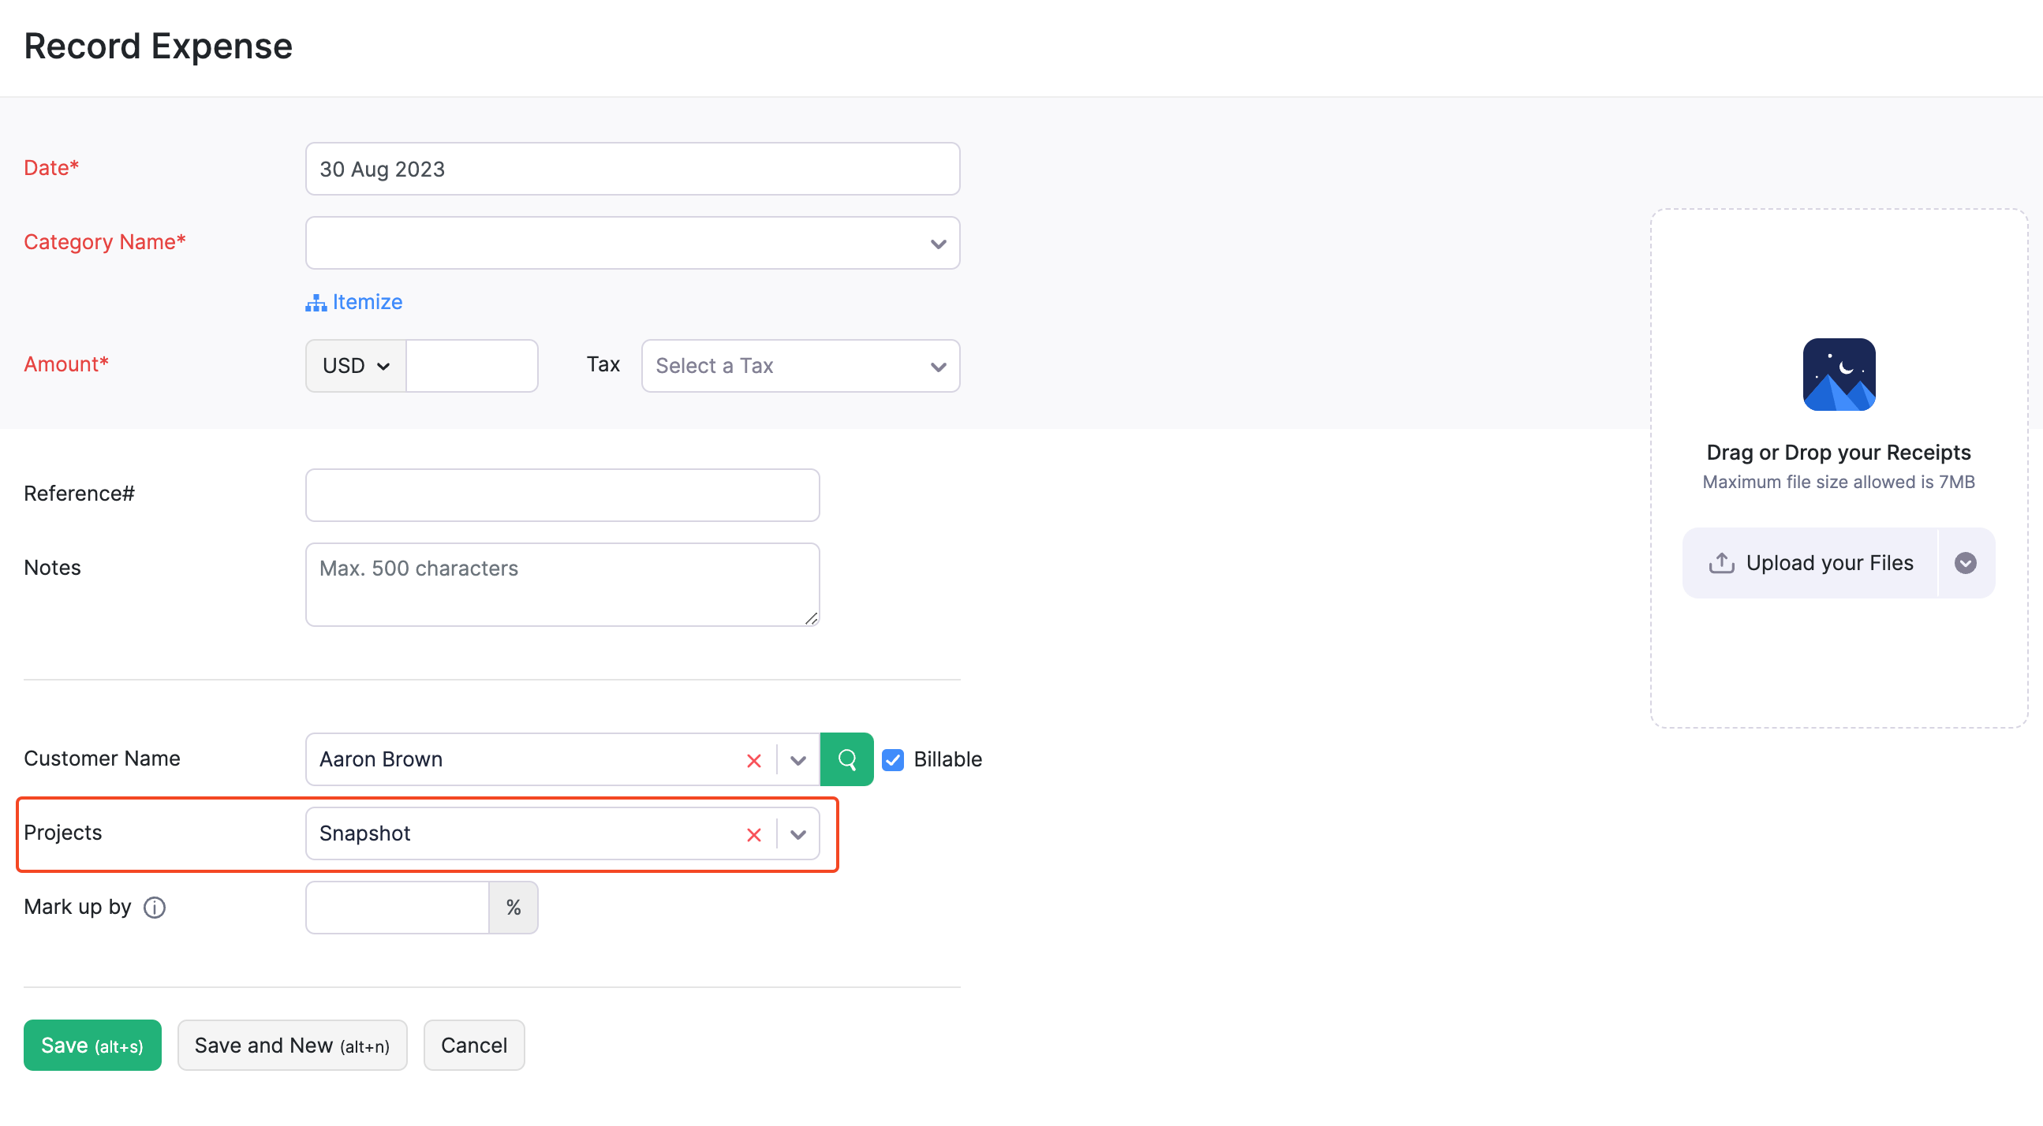The width and height of the screenshot is (2043, 1126).
Task: Click Save and New
Action: [x=292, y=1044]
